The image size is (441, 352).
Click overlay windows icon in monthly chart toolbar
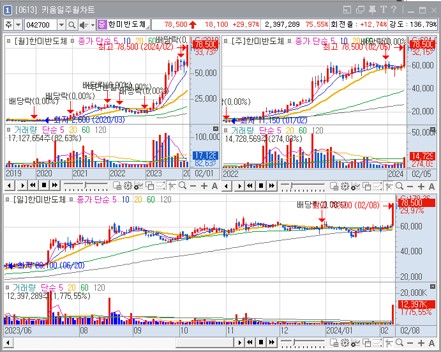(149, 186)
